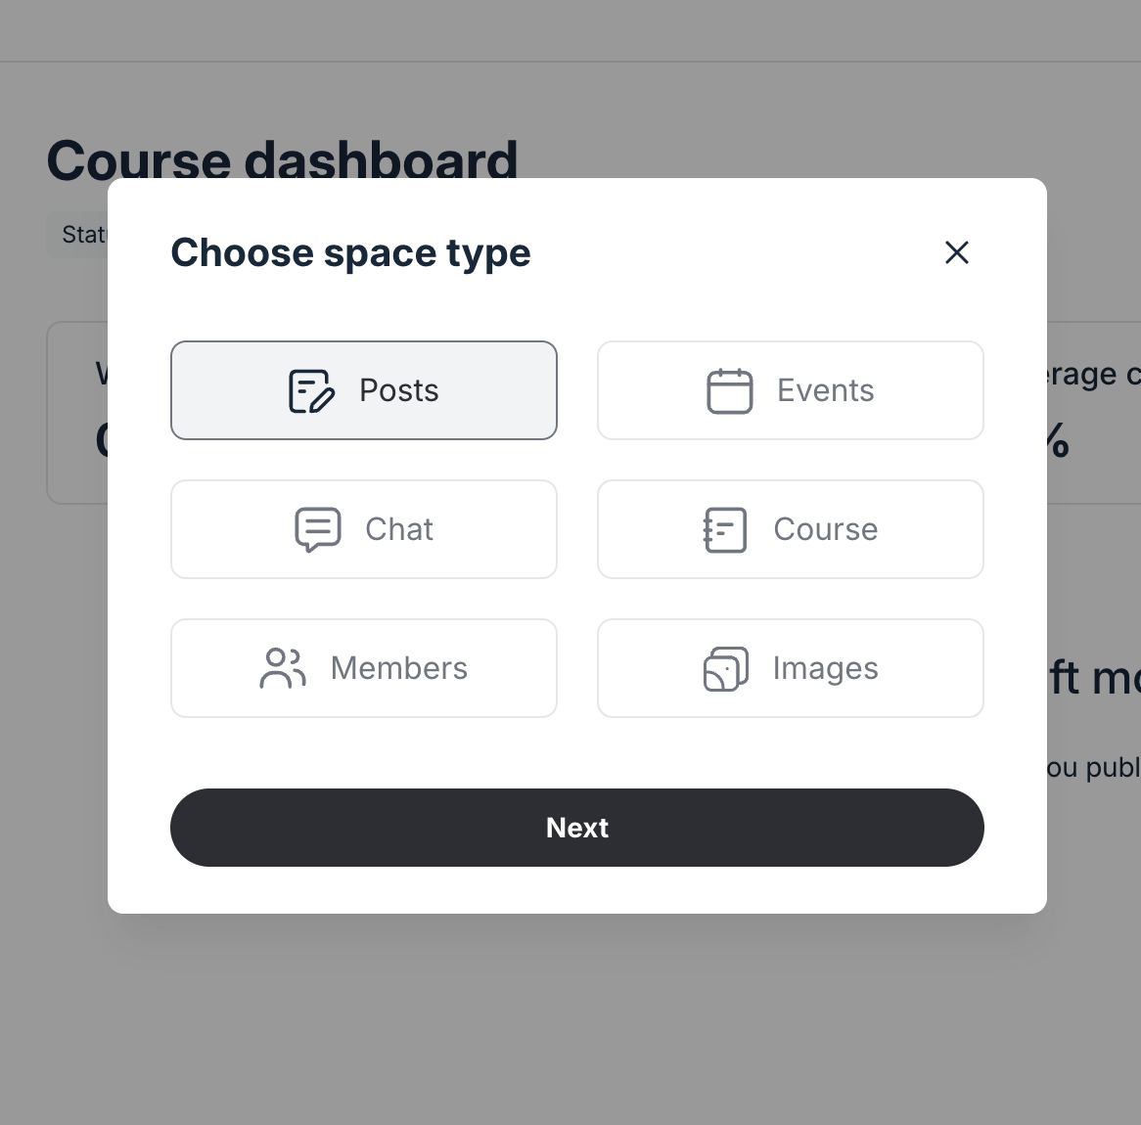This screenshot has height=1125, width=1141.
Task: Click the Images stacked photos icon
Action: coord(724,668)
